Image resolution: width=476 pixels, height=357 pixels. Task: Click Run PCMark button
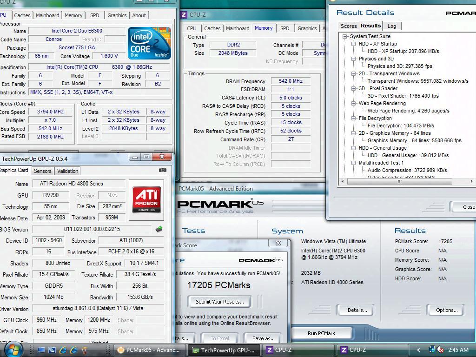click(321, 333)
